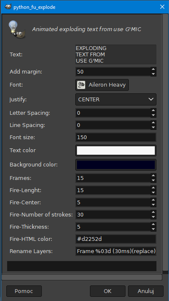Viewport: 169px width, 301px height.
Task: Increase Fire-Number of strokes up arrow
Action: (153, 212)
